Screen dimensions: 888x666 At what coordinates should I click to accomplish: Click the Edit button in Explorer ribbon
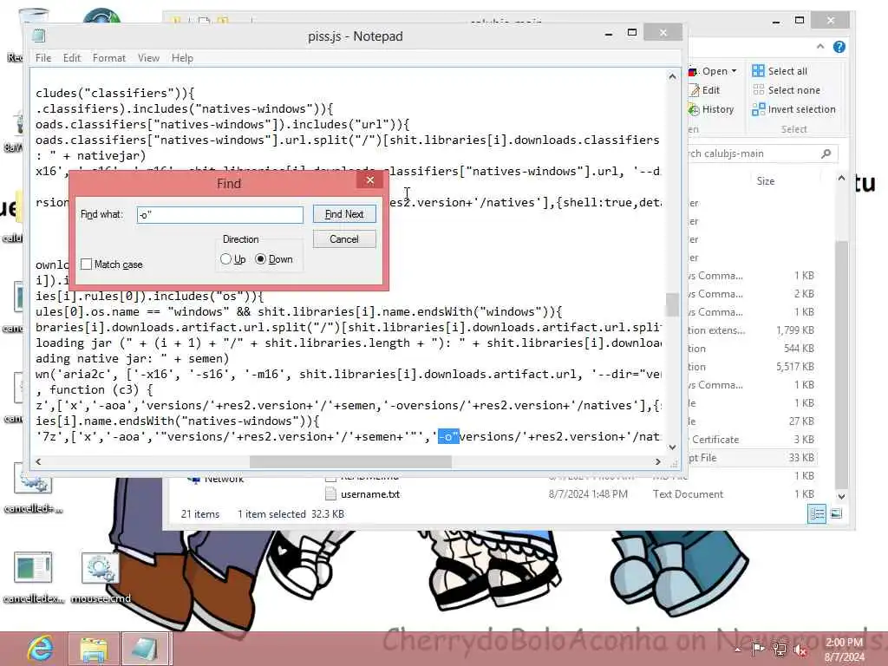(x=704, y=90)
